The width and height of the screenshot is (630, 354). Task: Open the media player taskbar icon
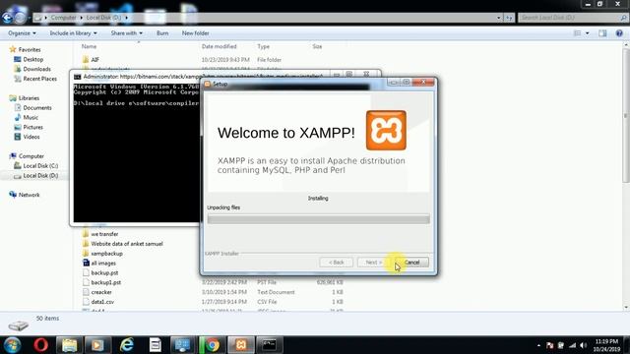click(97, 345)
